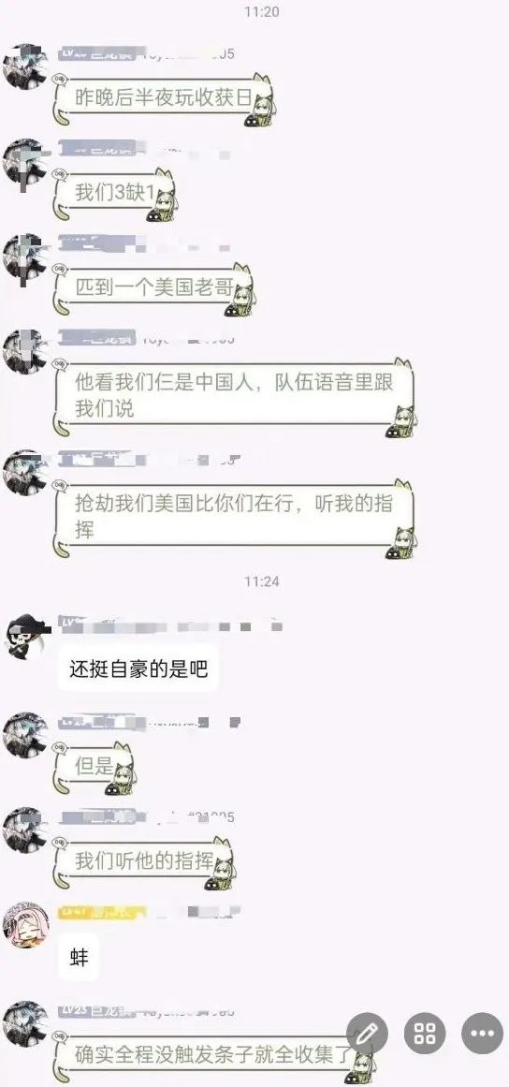Open the four-squares grid floating icon
The image size is (509, 1087).
[x=425, y=1034]
